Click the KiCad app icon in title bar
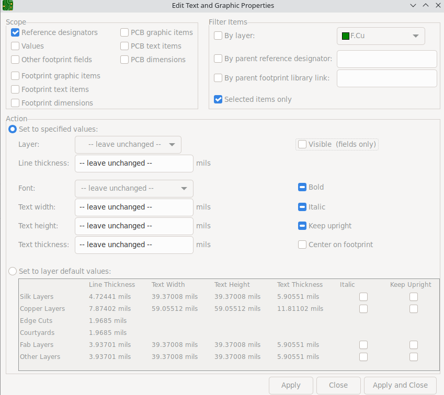The height and width of the screenshot is (395, 444). click(7, 6)
